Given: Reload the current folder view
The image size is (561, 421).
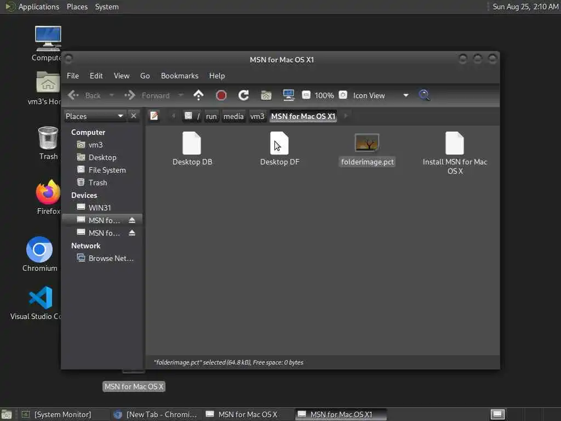Looking at the screenshot, I should coord(244,95).
